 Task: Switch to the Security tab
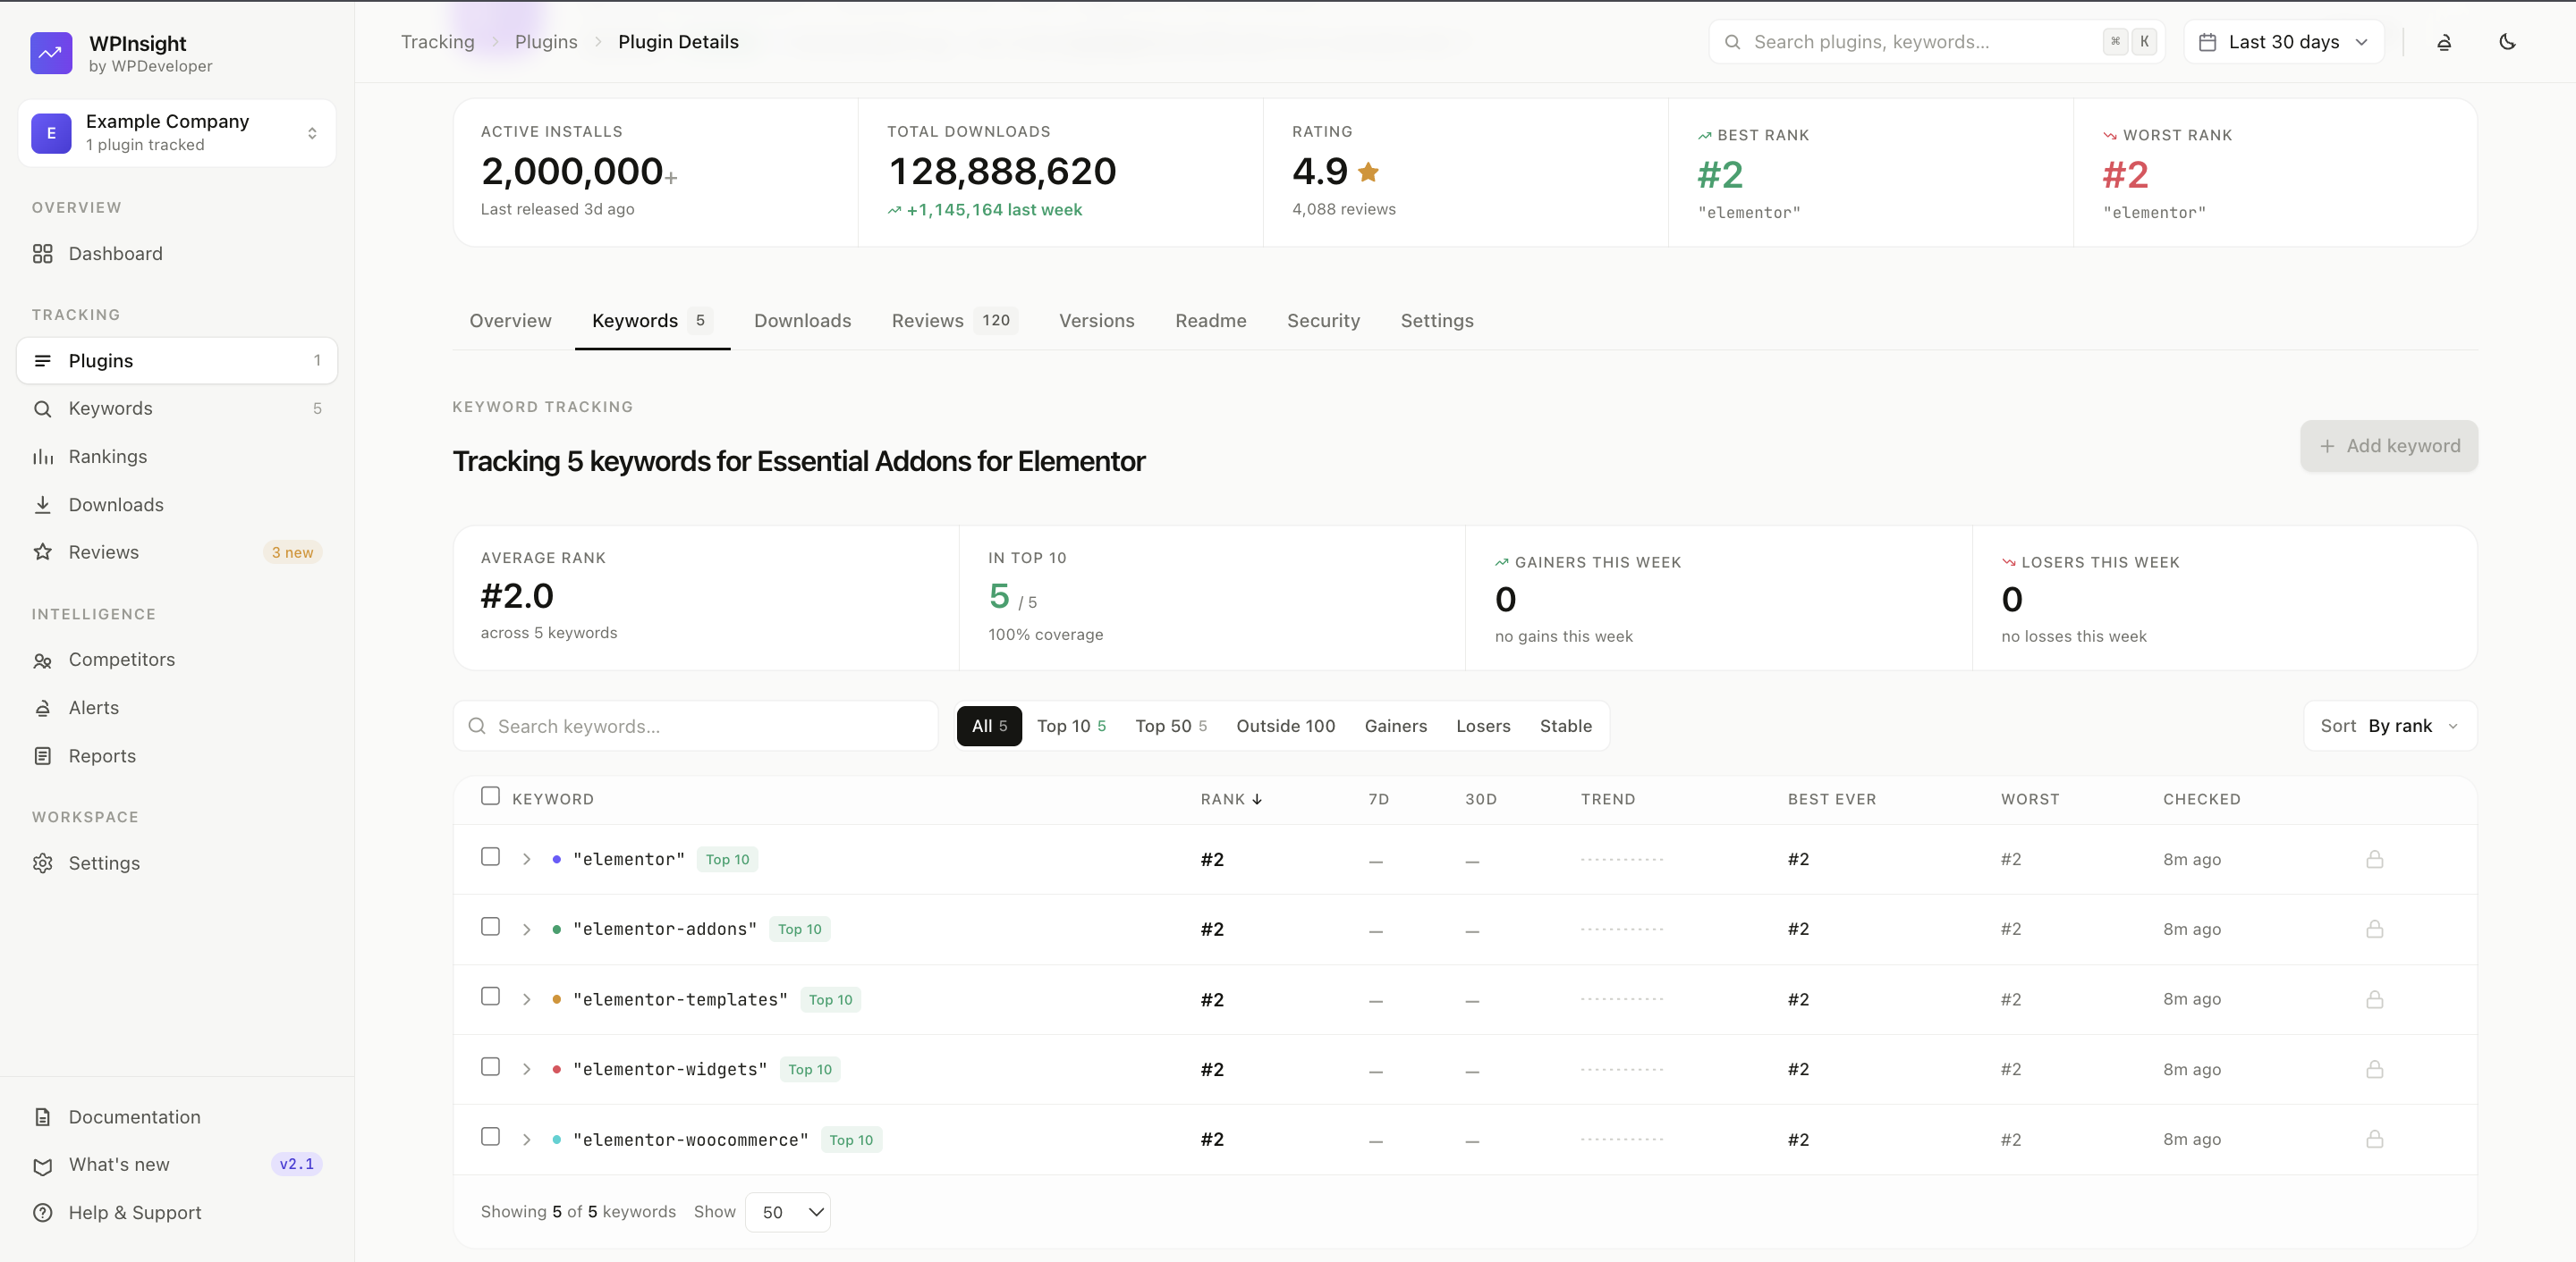1323,321
